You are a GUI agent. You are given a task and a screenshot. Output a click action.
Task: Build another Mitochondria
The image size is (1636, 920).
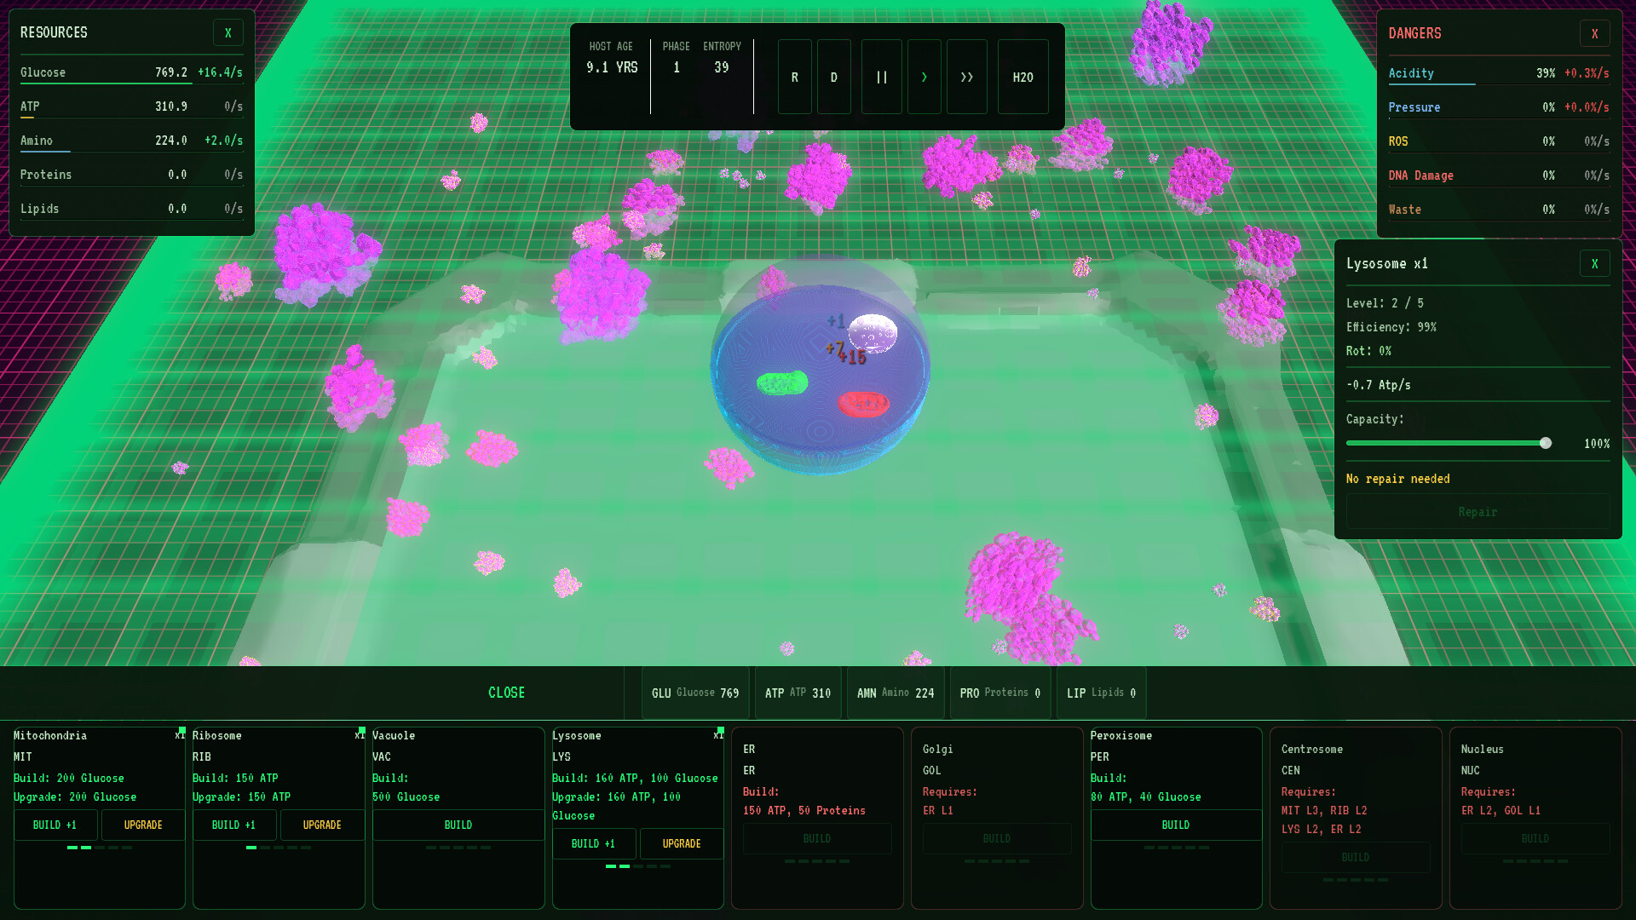[55, 825]
